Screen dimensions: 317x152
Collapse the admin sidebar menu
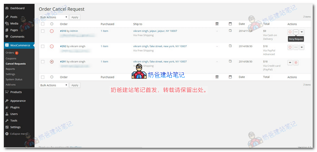point(17,134)
